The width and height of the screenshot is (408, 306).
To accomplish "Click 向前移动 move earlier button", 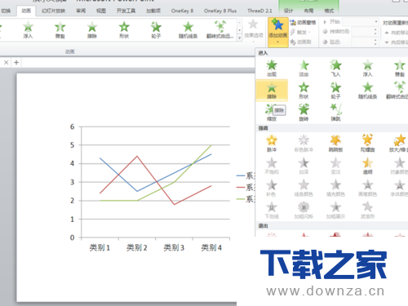I will (397, 33).
